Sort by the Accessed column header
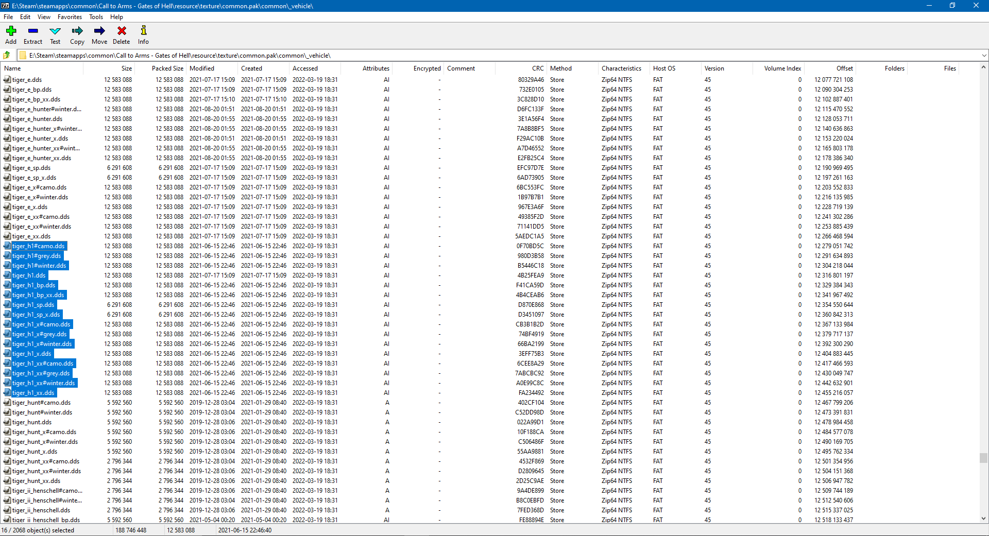Image resolution: width=989 pixels, height=536 pixels. pos(315,68)
